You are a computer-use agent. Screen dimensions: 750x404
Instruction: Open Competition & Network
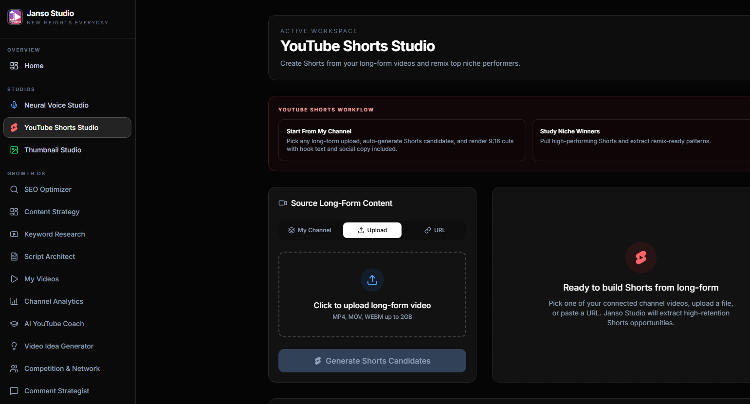pos(67,368)
